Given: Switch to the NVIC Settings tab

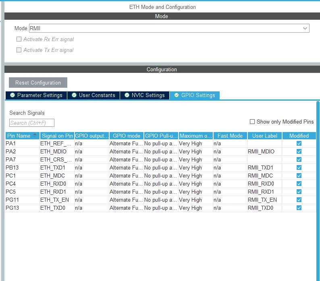Looking at the screenshot, I should click(x=145, y=95).
